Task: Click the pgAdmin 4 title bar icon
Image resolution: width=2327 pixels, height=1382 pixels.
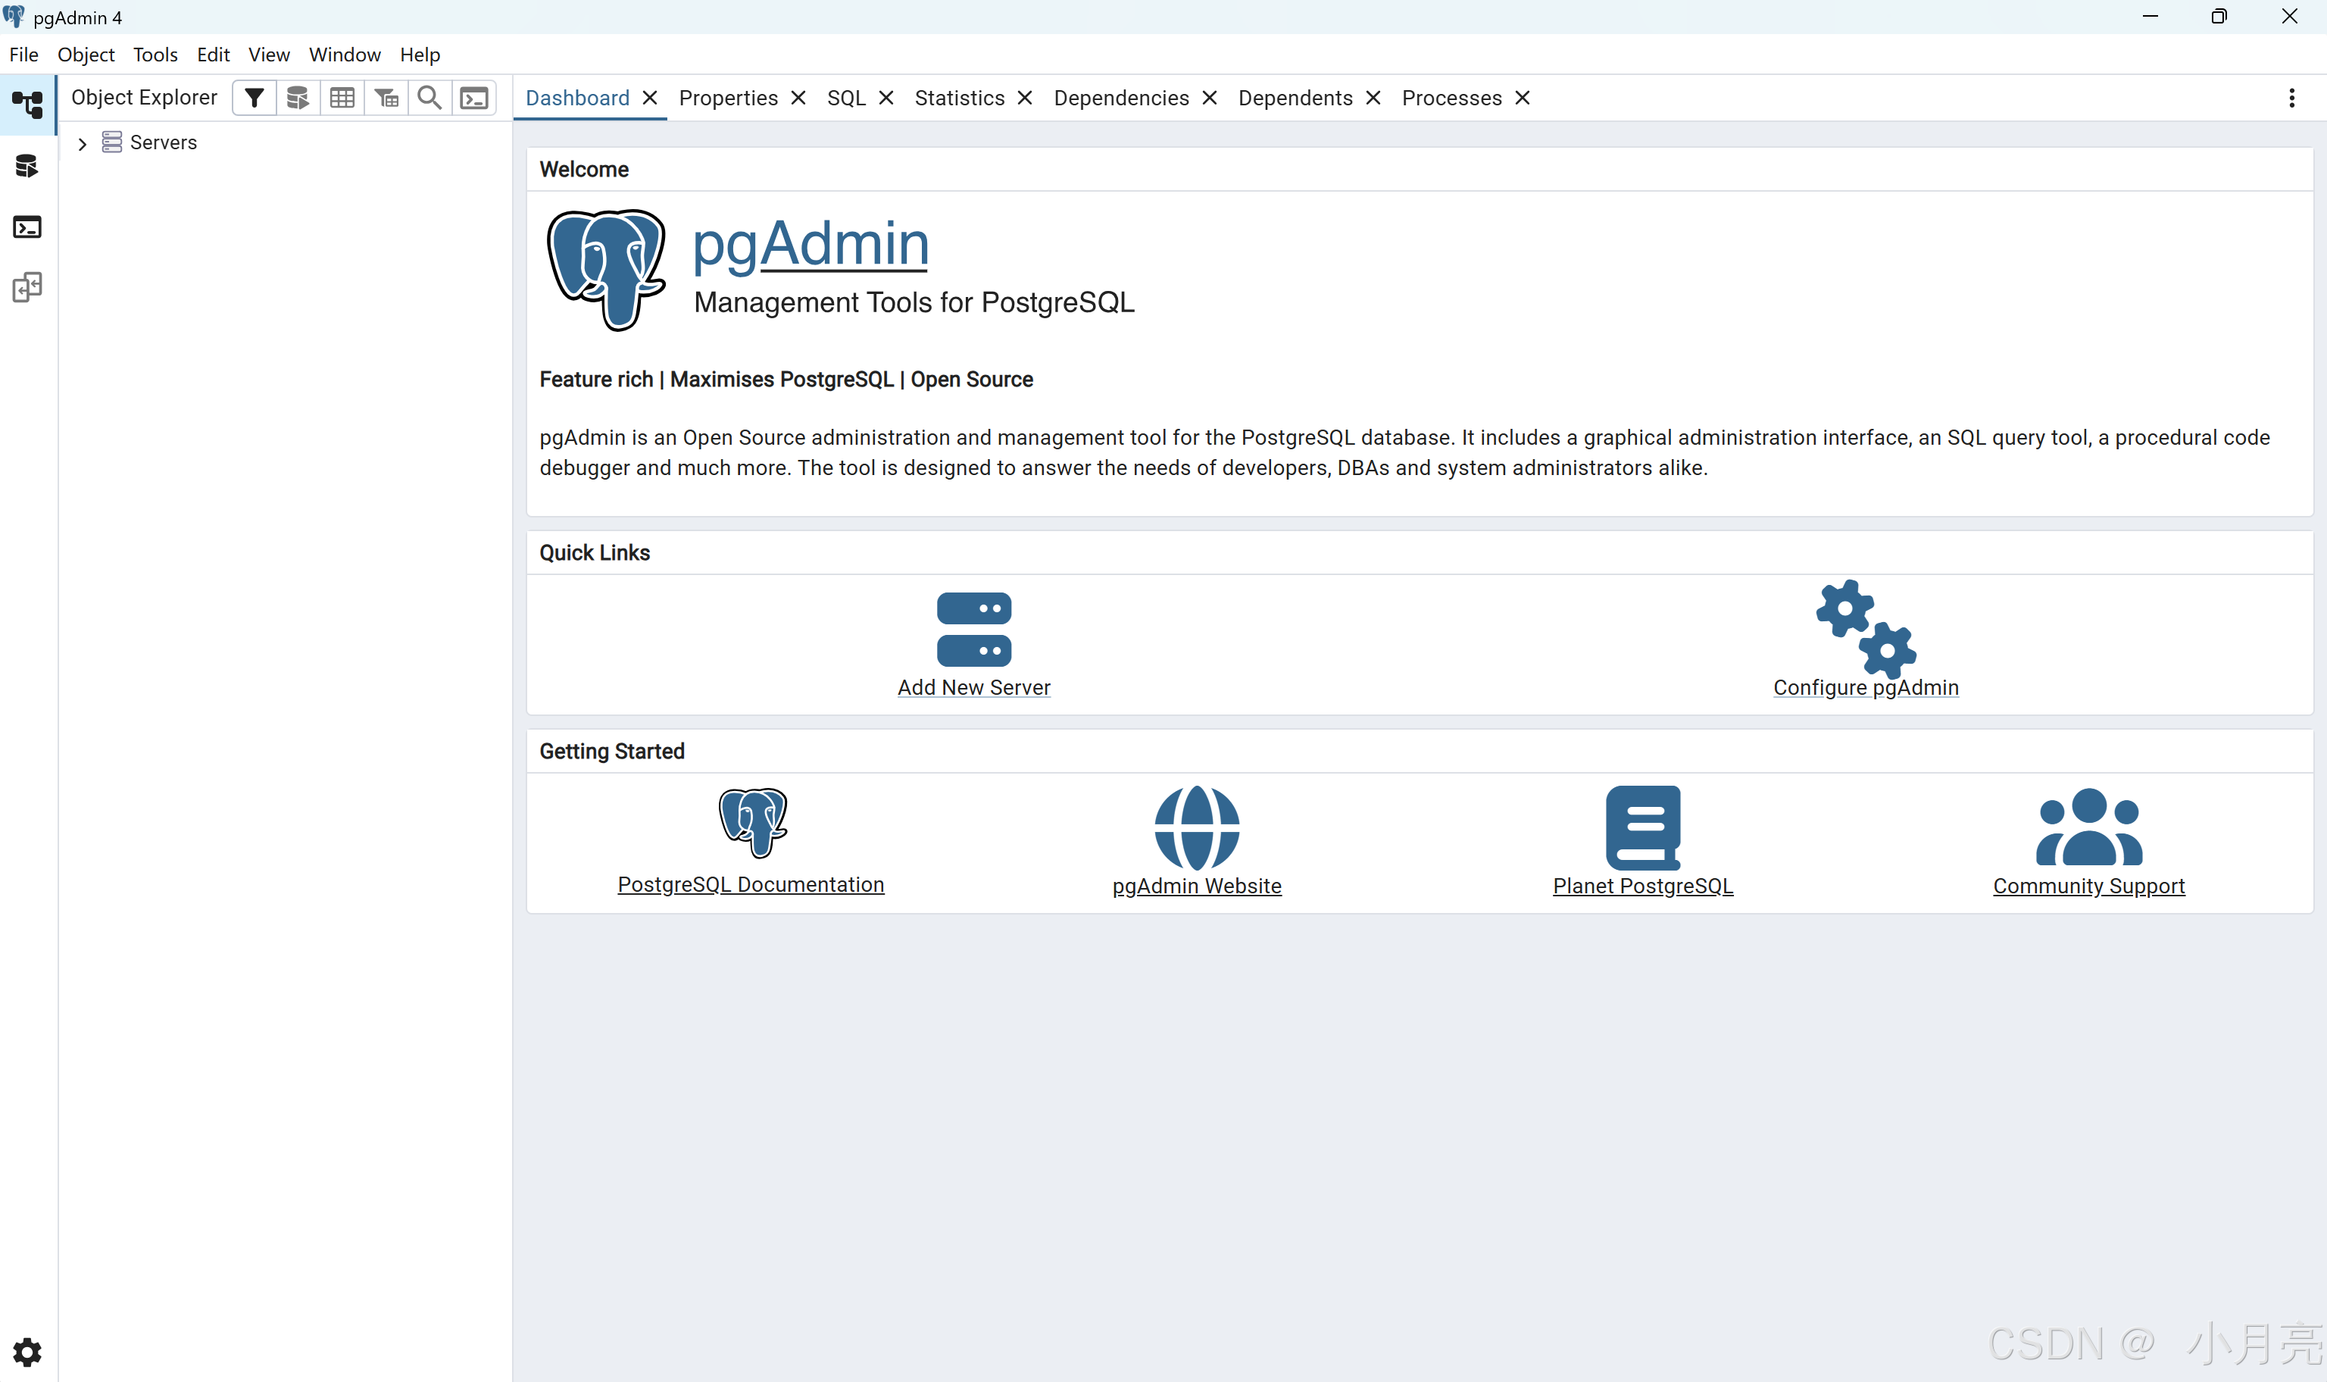Action: coord(14,17)
